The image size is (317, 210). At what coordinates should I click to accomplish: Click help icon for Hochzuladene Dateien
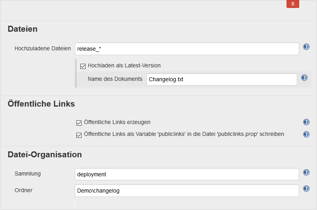click(306, 47)
